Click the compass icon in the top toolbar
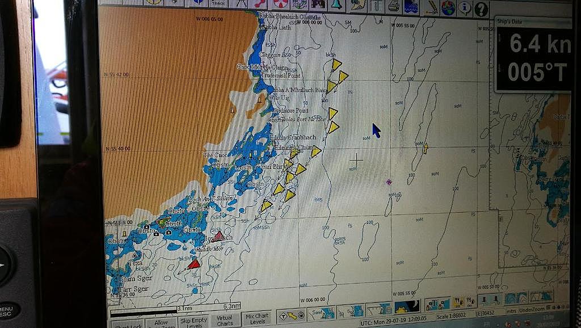581x328 pixels. click(154, 2)
